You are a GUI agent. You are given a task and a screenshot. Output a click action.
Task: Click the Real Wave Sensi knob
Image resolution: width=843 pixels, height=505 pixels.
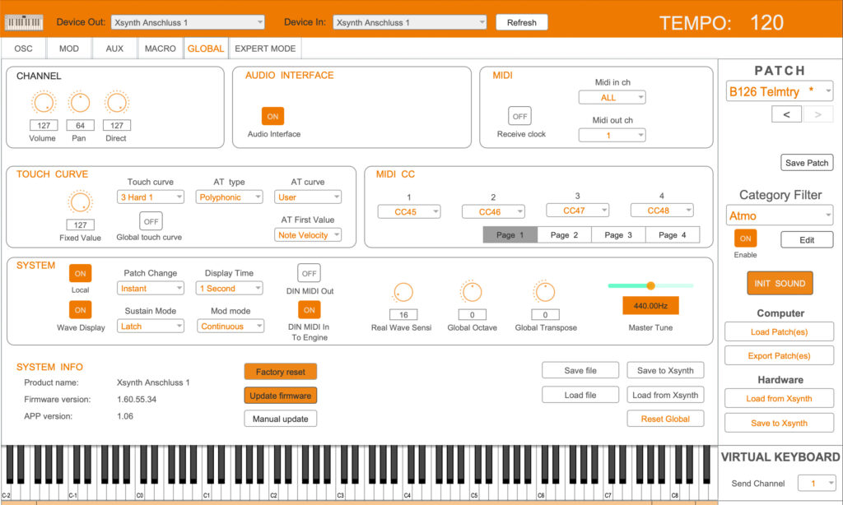[x=403, y=292]
